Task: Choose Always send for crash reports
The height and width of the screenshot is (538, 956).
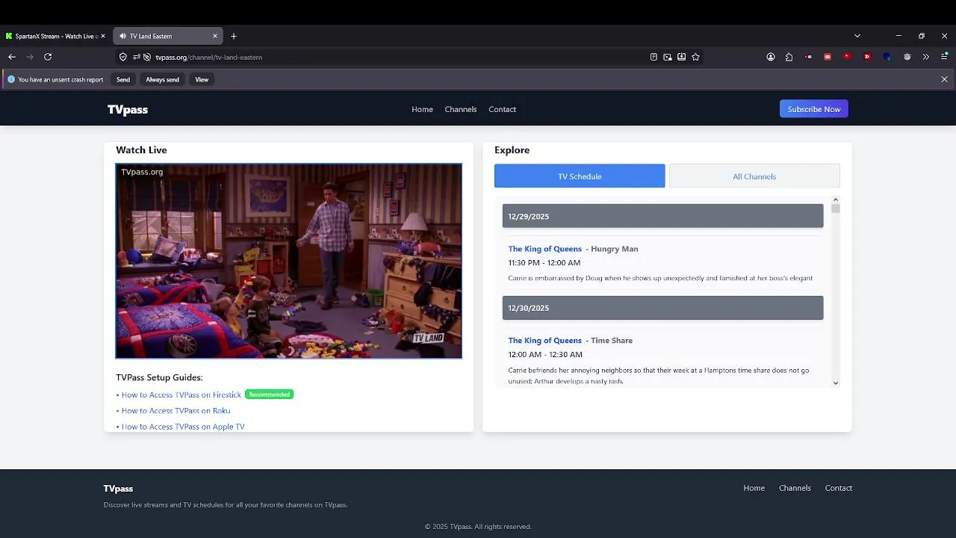Action: coord(162,79)
